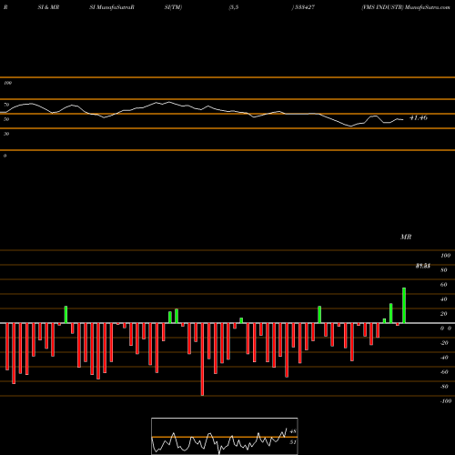Click the MR axis label '-80'
The height and width of the screenshot is (455, 455).
coord(444,387)
